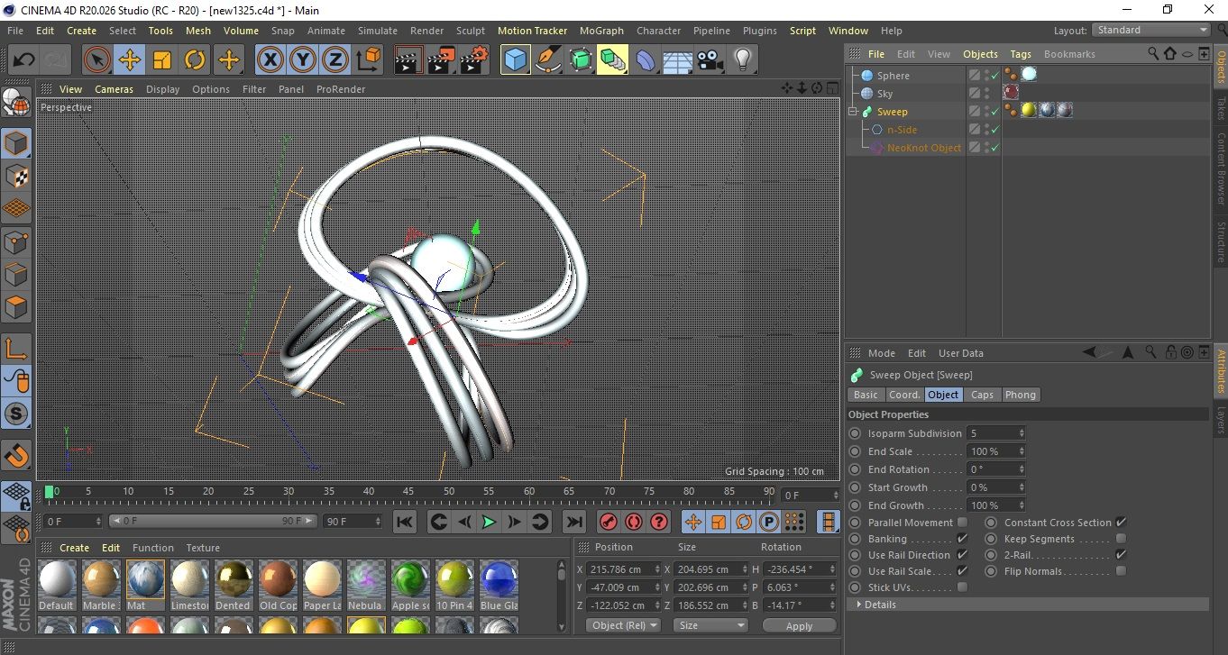The height and width of the screenshot is (655, 1228).
Task: Go to start of animation
Action: pos(405,522)
